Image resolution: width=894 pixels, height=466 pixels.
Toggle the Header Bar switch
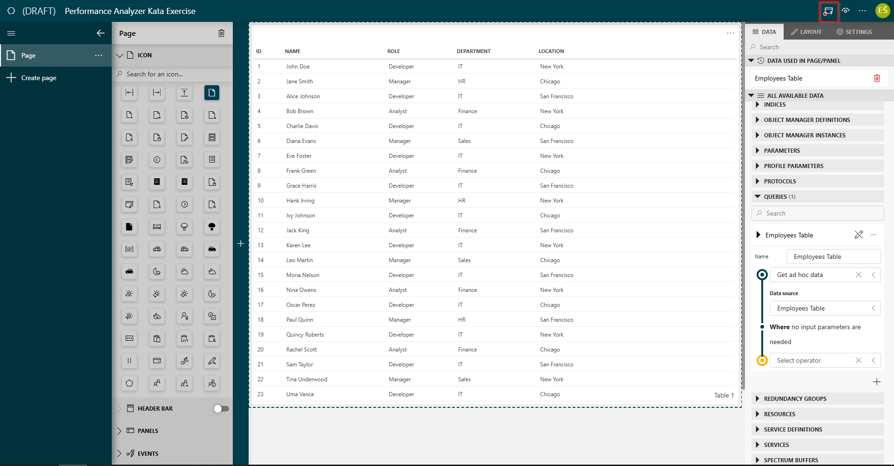click(x=221, y=409)
